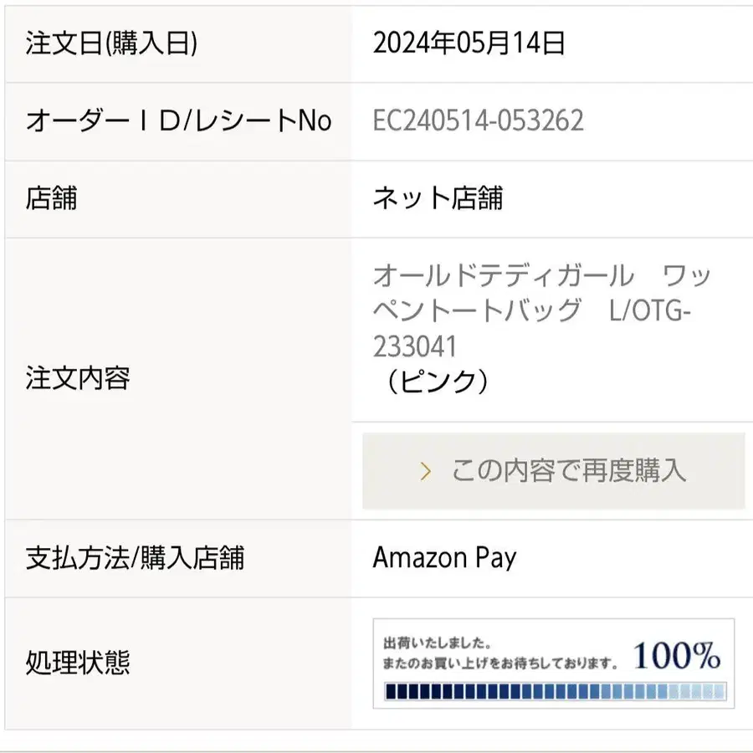
Task: Click the またのお買い上げをお待ちしております message
Action: click(500, 663)
